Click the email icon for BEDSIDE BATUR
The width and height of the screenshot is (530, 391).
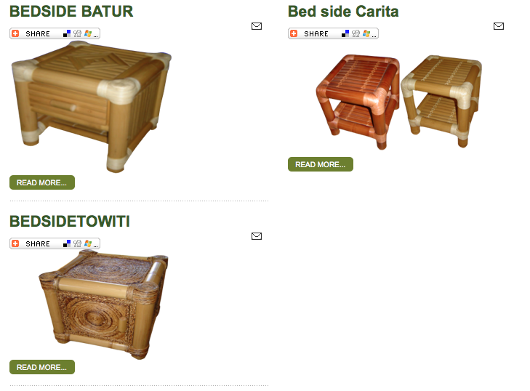click(x=257, y=26)
